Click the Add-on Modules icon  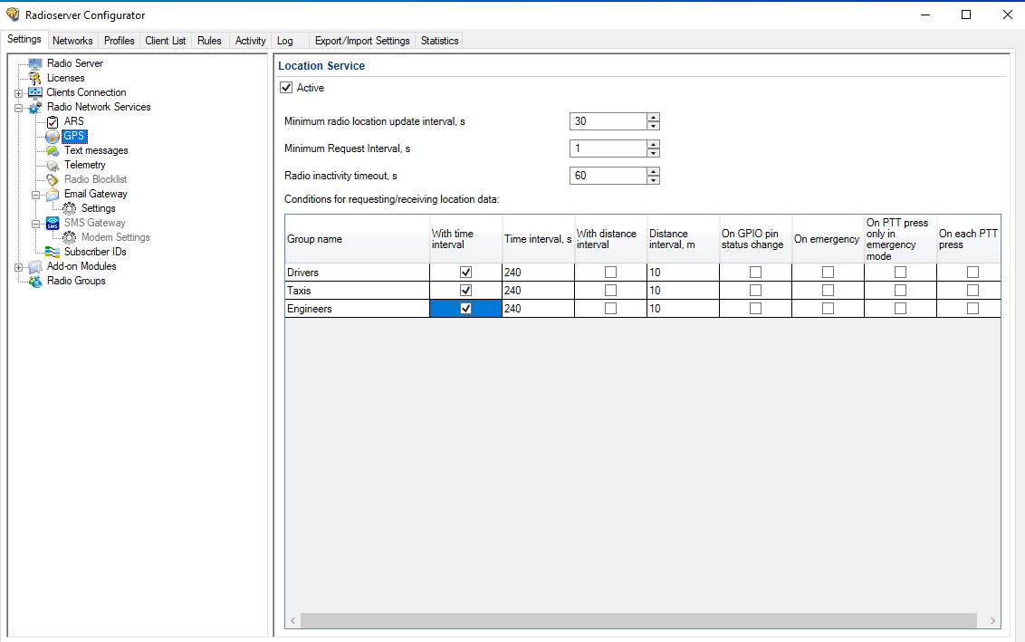point(35,267)
